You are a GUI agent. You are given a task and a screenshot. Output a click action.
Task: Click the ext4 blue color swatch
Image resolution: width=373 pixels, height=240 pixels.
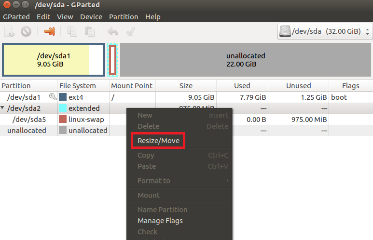pyautogui.click(x=63, y=97)
